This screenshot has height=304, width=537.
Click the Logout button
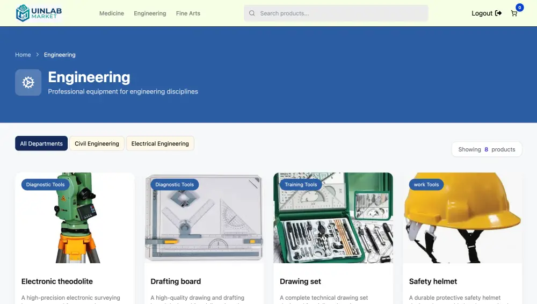(487, 13)
